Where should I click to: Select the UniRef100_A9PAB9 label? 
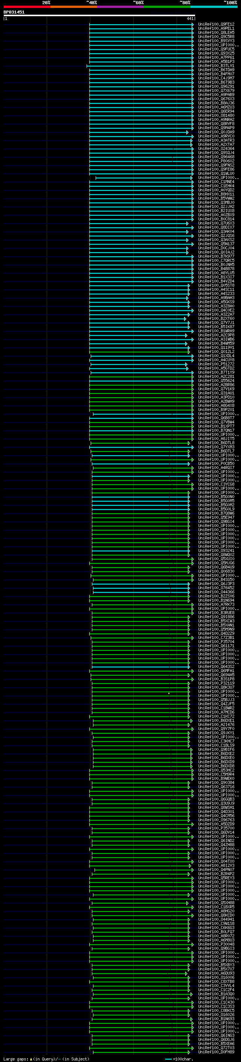pyautogui.click(x=216, y=95)
